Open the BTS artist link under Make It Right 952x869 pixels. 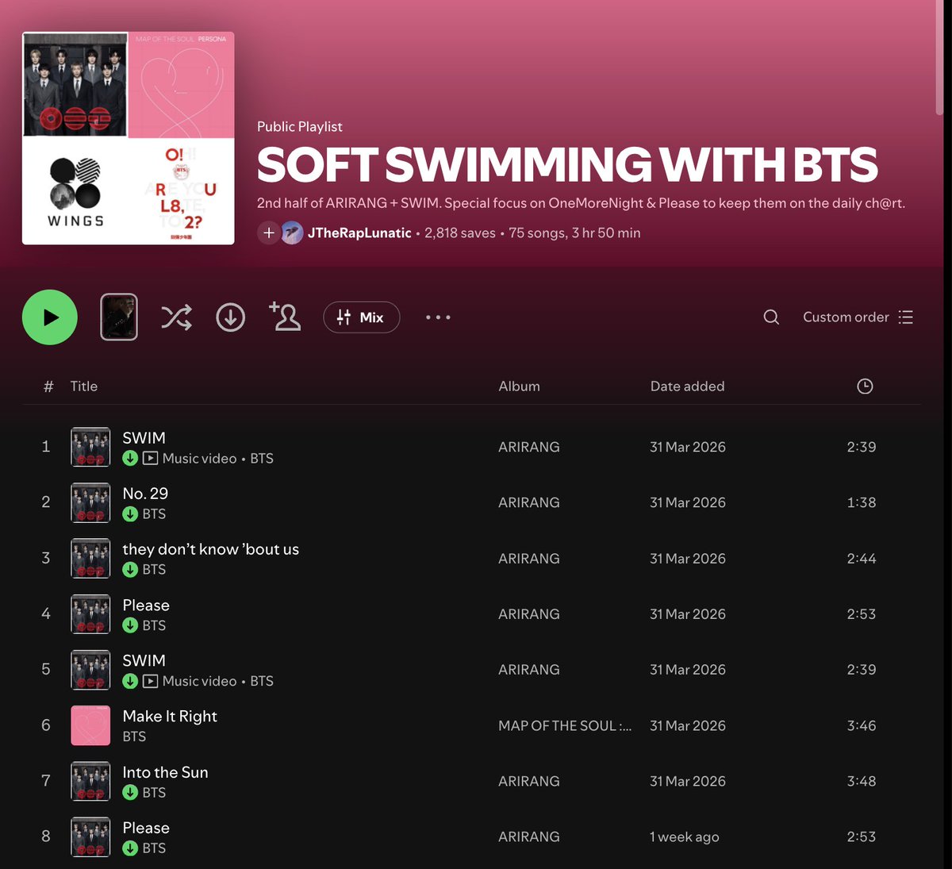(x=134, y=736)
